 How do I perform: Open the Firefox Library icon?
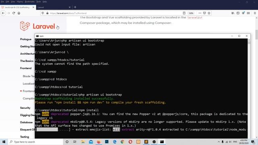tap(233, 13)
